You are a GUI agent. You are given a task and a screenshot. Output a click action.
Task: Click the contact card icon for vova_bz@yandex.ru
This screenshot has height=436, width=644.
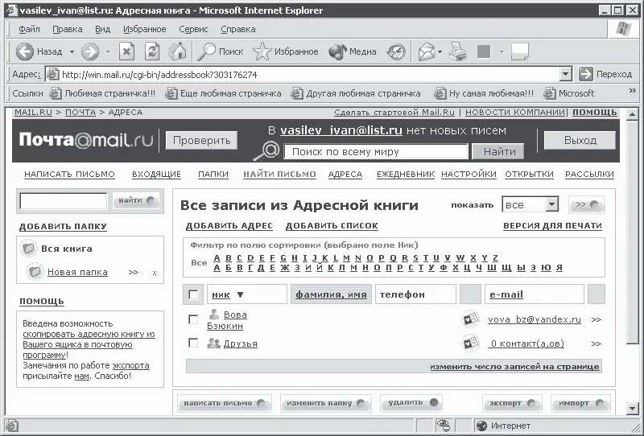pos(471,319)
